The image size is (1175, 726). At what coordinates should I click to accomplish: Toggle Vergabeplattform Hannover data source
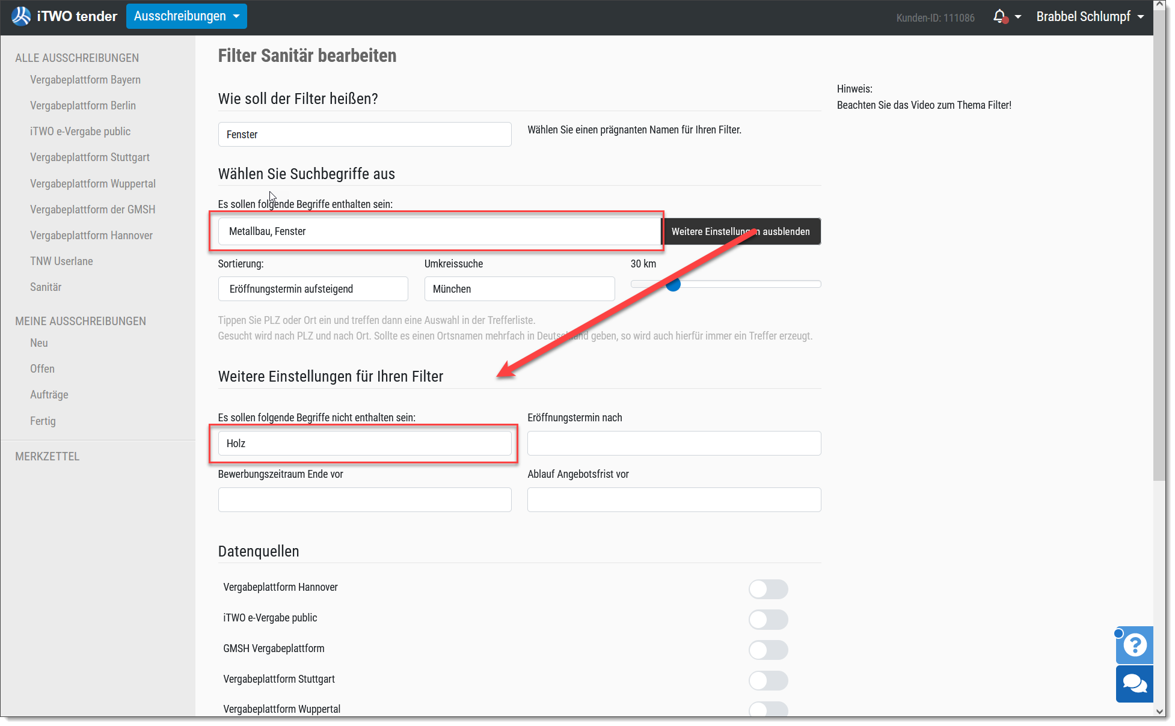[768, 589]
